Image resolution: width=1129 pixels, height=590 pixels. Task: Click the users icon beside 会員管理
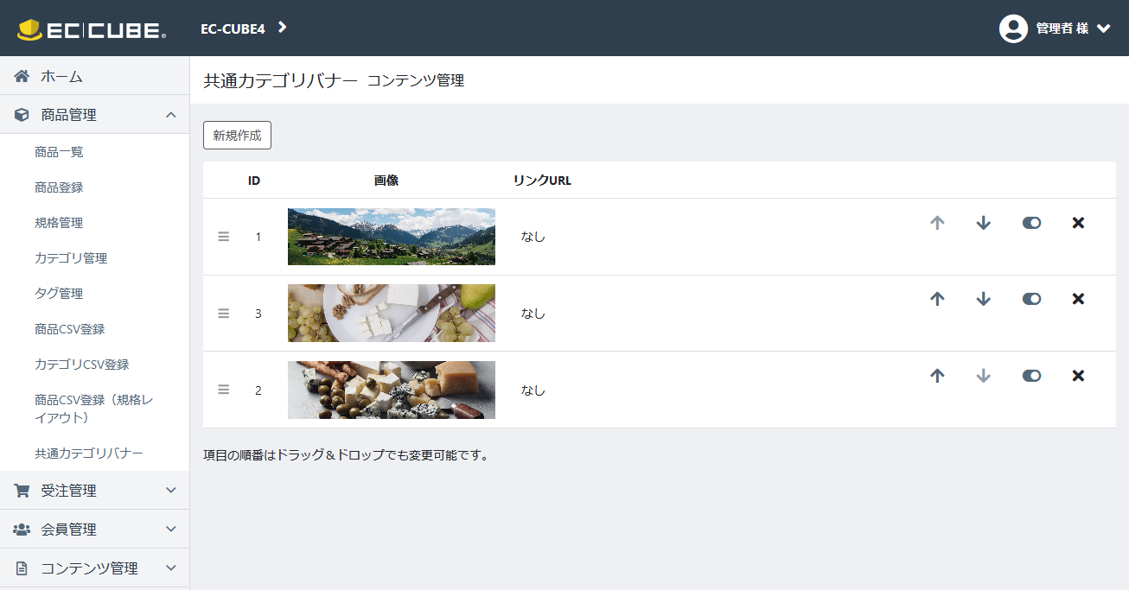point(22,530)
